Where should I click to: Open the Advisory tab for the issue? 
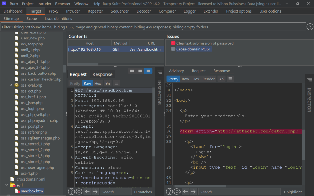tap(176, 71)
